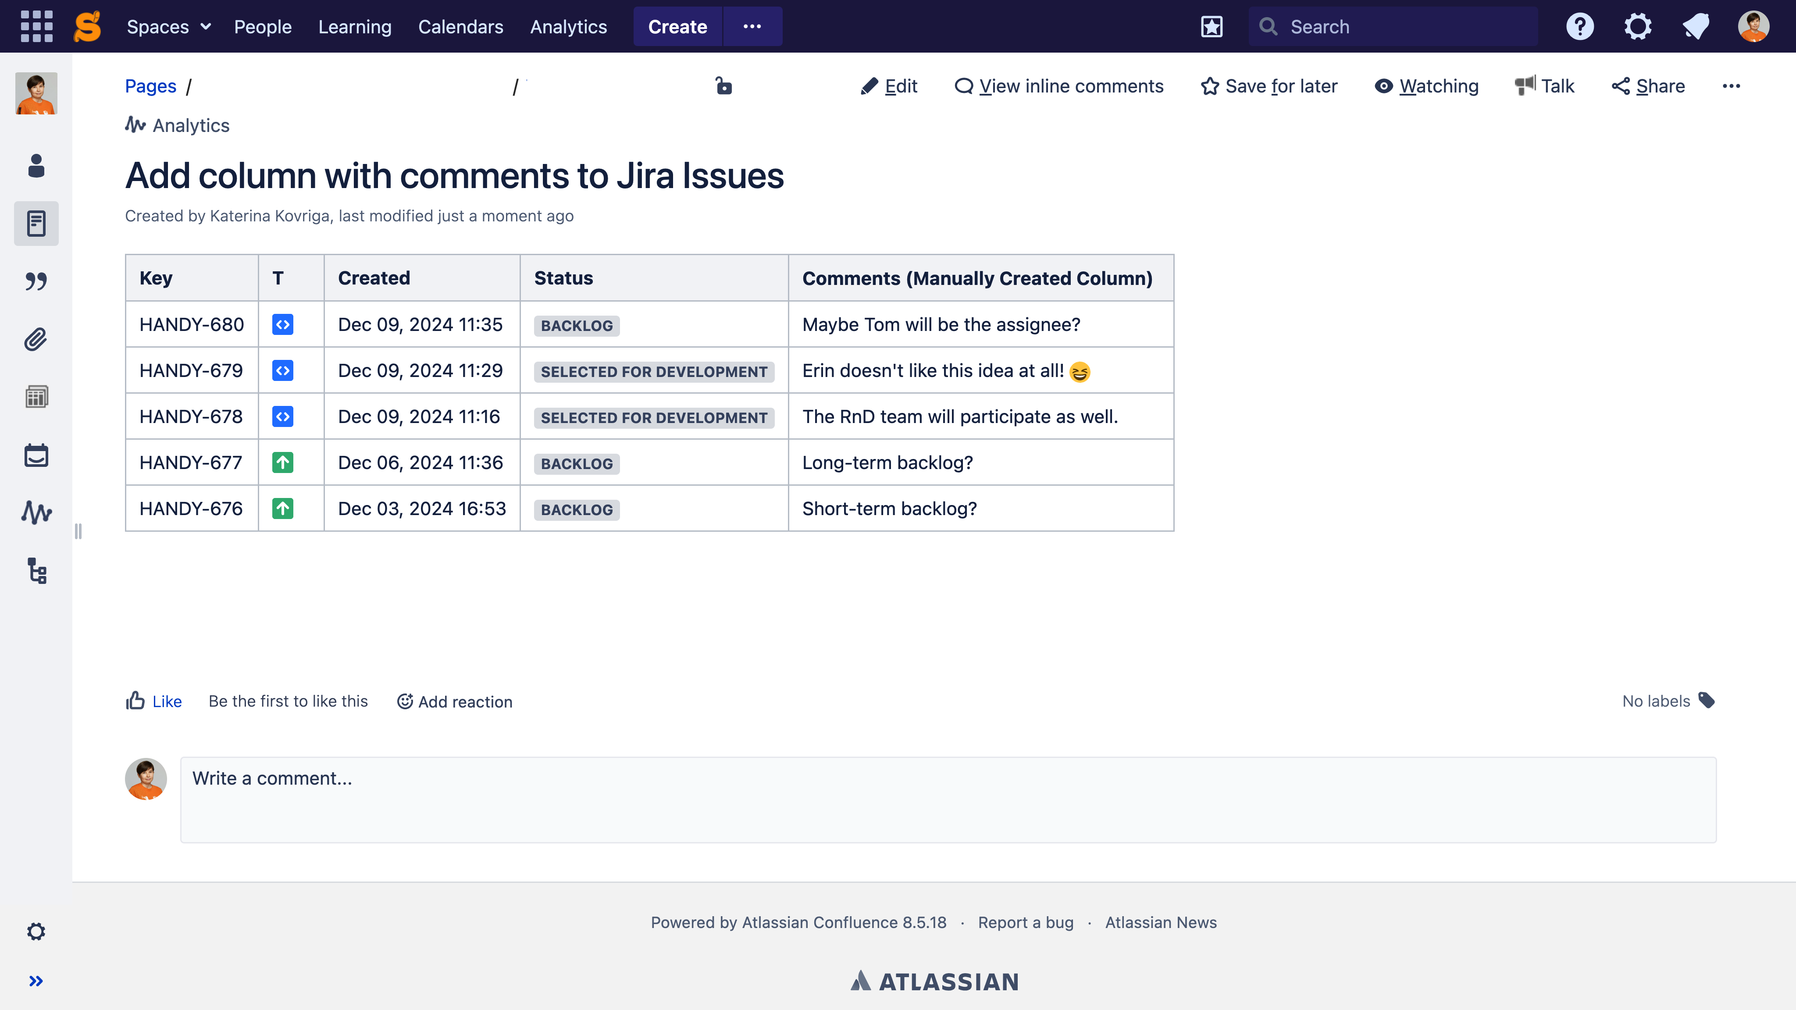Open the page more actions ellipsis
This screenshot has width=1796, height=1010.
pyautogui.click(x=1731, y=86)
